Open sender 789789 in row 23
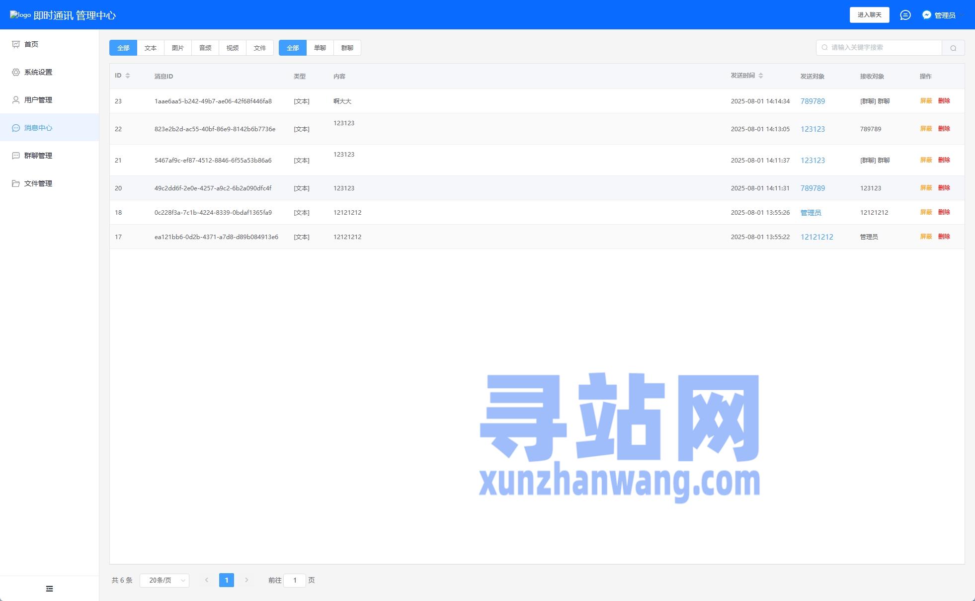 pos(812,101)
